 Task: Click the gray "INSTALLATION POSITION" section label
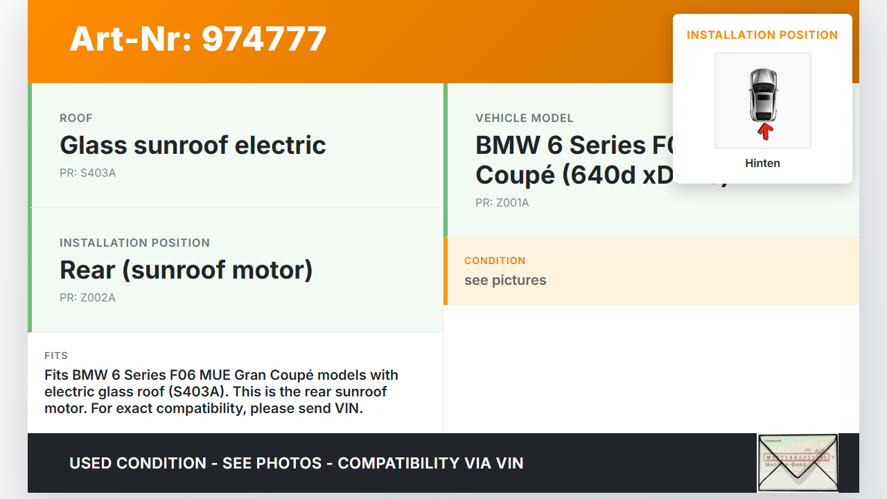pyautogui.click(x=134, y=243)
